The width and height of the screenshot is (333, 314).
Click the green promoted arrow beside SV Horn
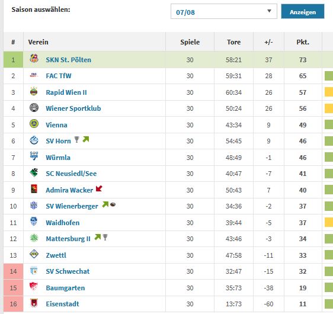[x=86, y=139]
